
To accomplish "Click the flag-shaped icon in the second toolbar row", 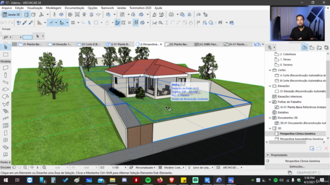I will pyautogui.click(x=198, y=23).
